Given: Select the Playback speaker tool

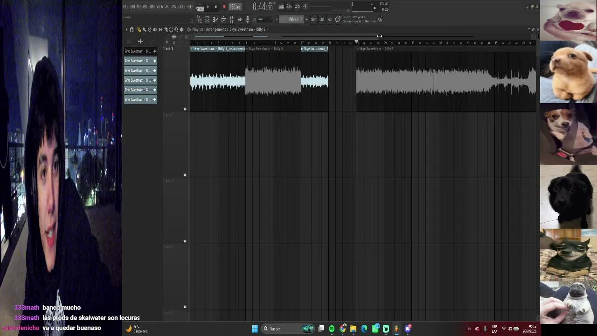Looking at the screenshot, I should tap(181, 29).
